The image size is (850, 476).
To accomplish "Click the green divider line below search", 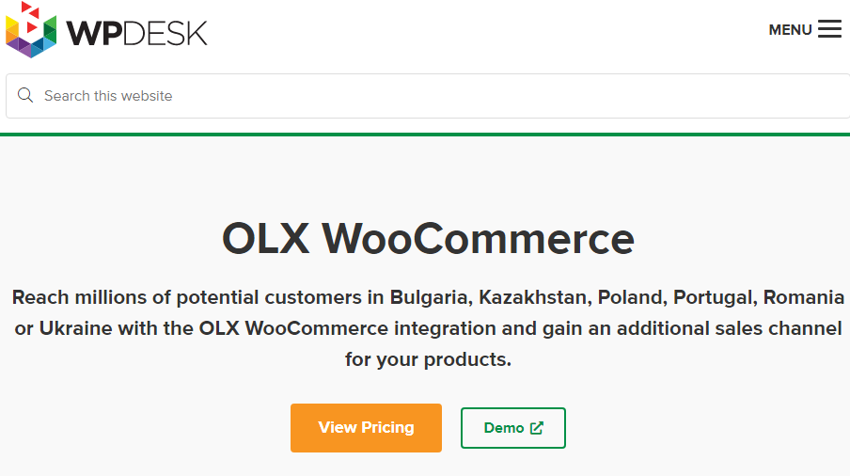I will (425, 135).
